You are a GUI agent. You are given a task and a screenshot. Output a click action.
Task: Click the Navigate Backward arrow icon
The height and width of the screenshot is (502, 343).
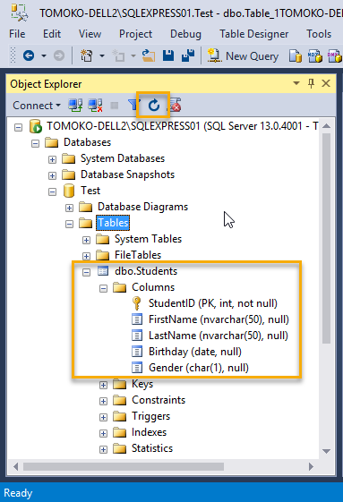click(x=29, y=55)
